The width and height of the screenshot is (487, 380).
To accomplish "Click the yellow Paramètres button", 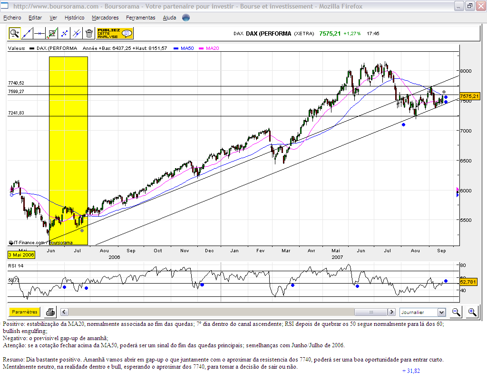I will (x=25, y=312).
